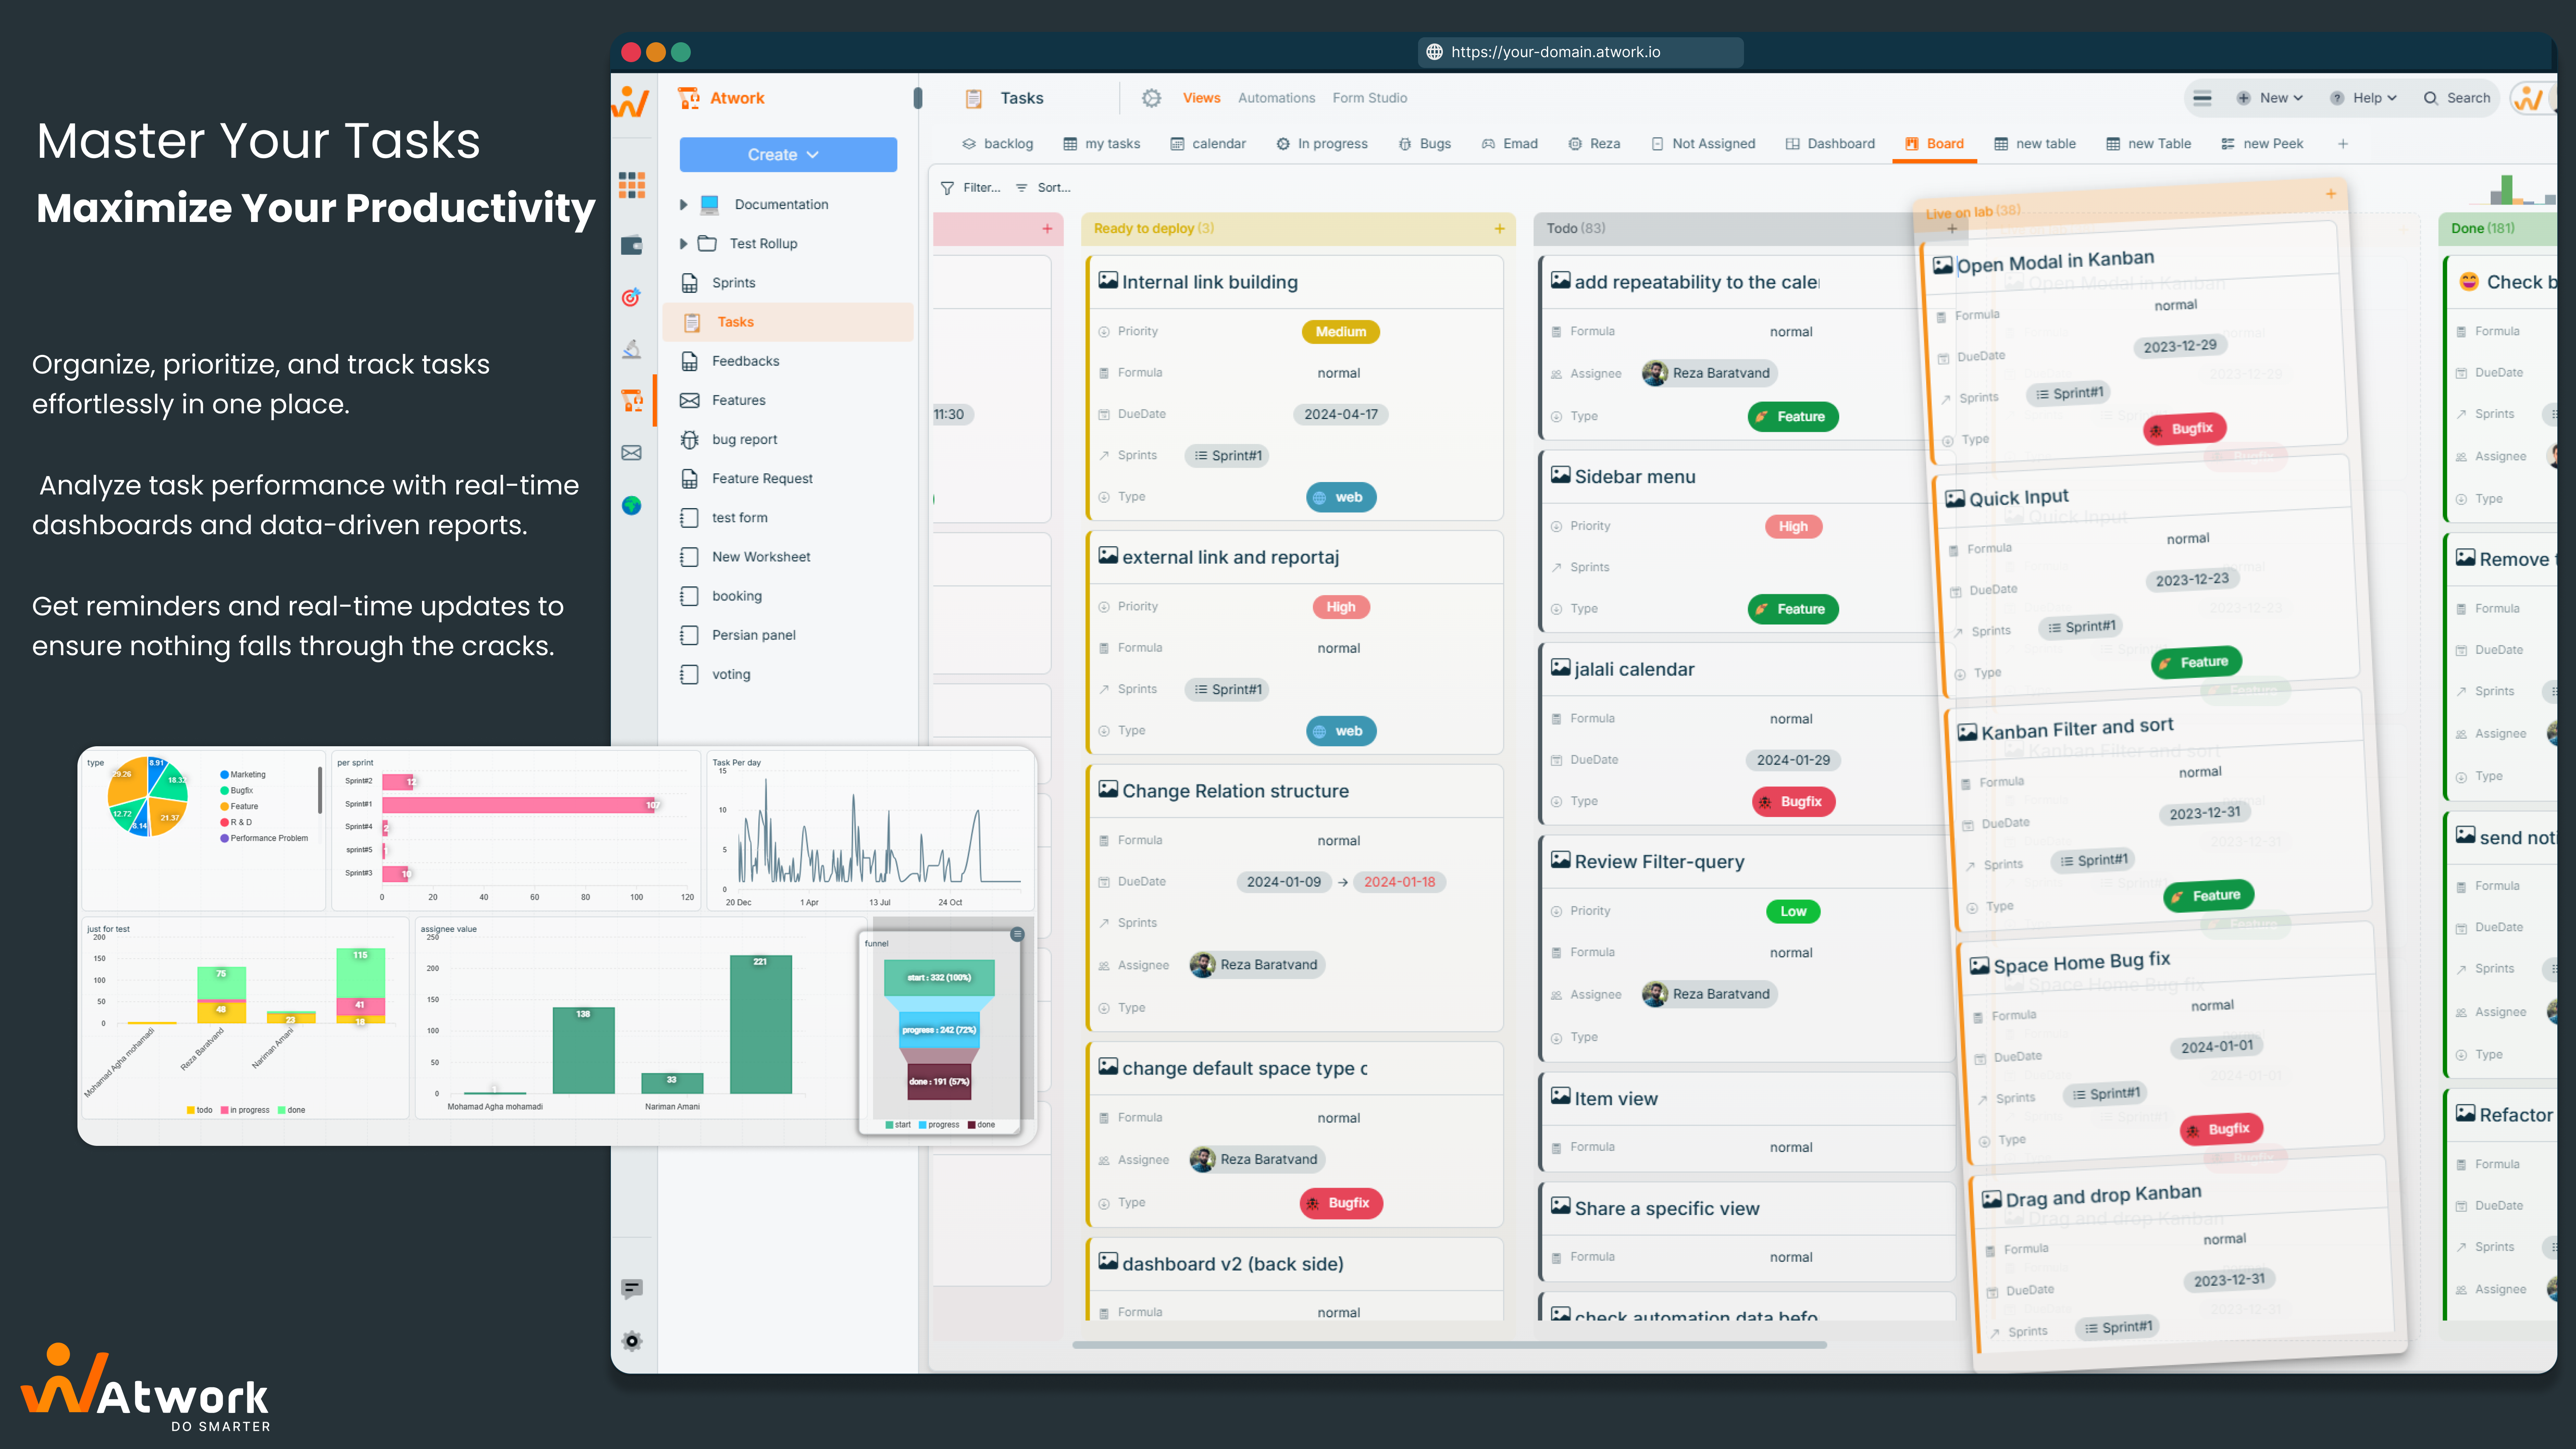Click the chat message icon at rail bottom
Viewport: 2576px width, 1449px height.
tap(632, 1288)
